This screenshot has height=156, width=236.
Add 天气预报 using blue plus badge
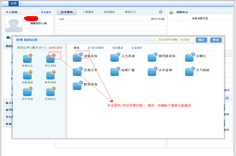[193, 68]
